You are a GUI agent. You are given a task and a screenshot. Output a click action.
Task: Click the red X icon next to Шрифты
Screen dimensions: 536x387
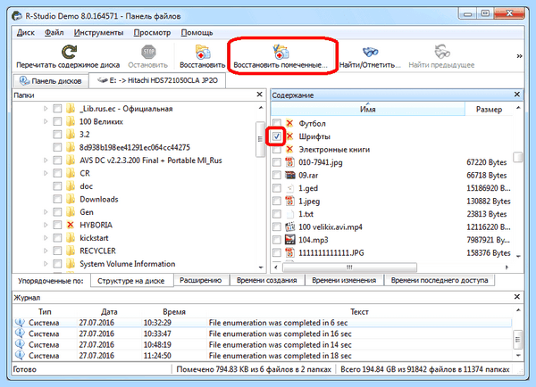pos(289,136)
